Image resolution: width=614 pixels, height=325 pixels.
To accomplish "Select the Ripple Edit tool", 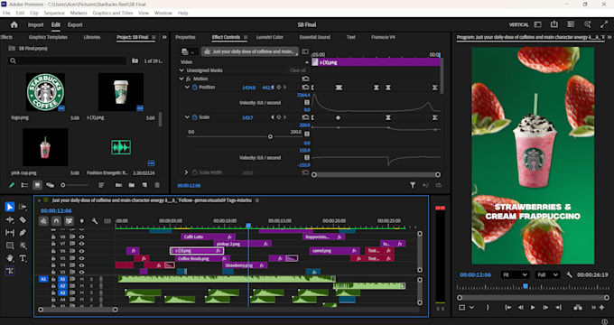I will 10,220.
